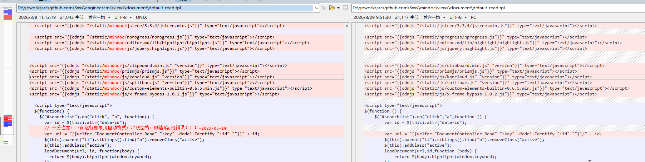Click right timestamp 2026/8/29 9:51:30
This screenshot has height=162, width=645.
372,17
